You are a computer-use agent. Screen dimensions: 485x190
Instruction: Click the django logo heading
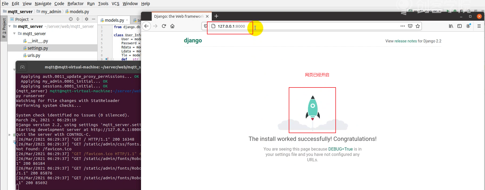pyautogui.click(x=193, y=41)
